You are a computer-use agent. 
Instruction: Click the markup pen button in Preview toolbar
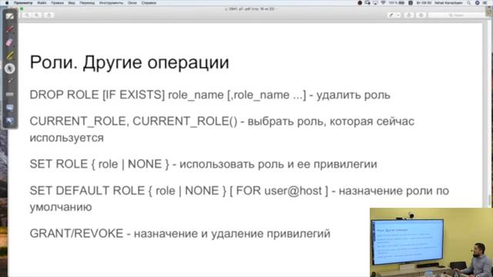pos(391,15)
